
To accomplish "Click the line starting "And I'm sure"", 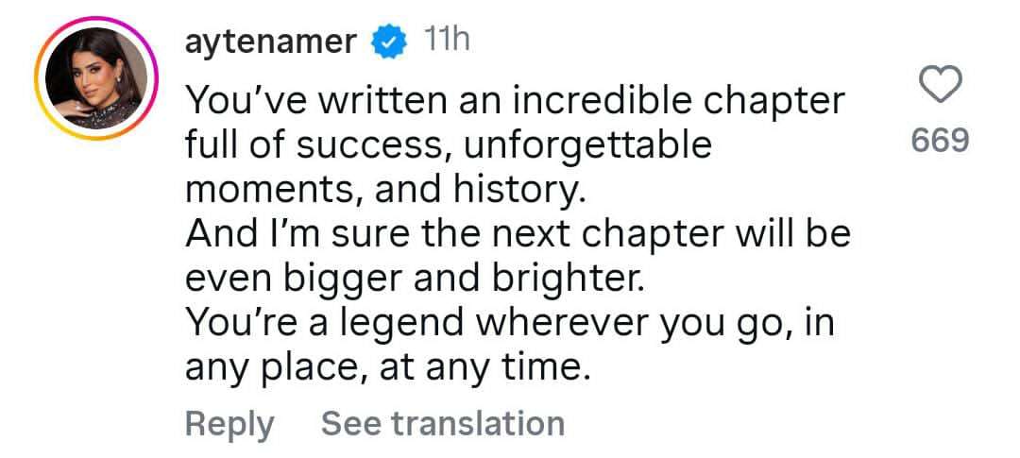I will (x=518, y=235).
